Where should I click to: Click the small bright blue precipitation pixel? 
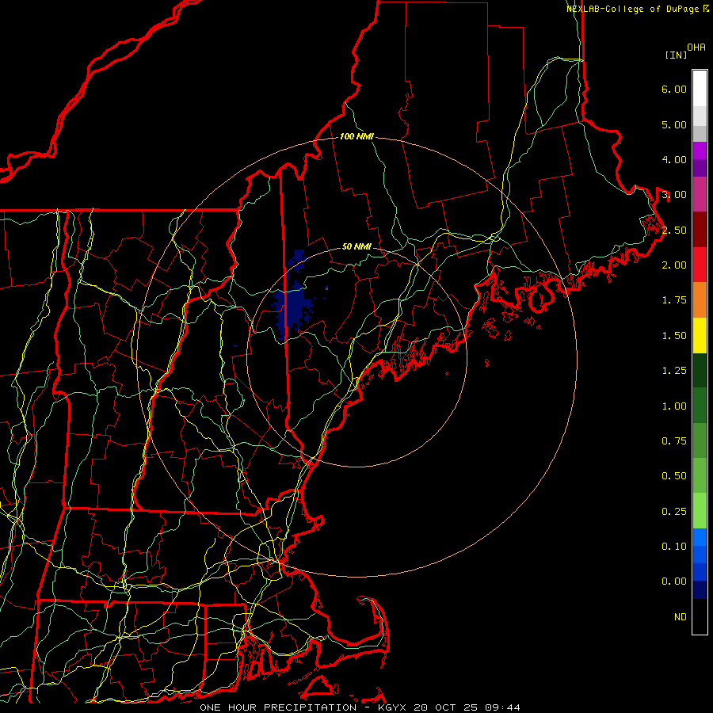pyautogui.click(x=327, y=288)
